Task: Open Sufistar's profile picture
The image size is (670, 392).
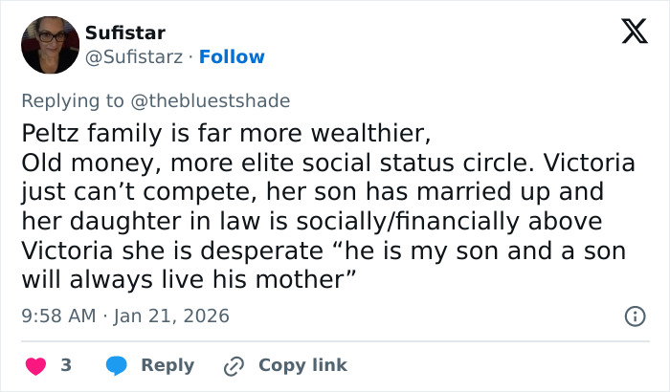Action: [50, 44]
